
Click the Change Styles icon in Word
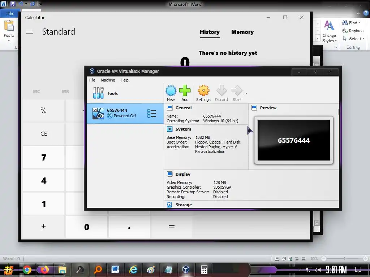click(x=329, y=26)
